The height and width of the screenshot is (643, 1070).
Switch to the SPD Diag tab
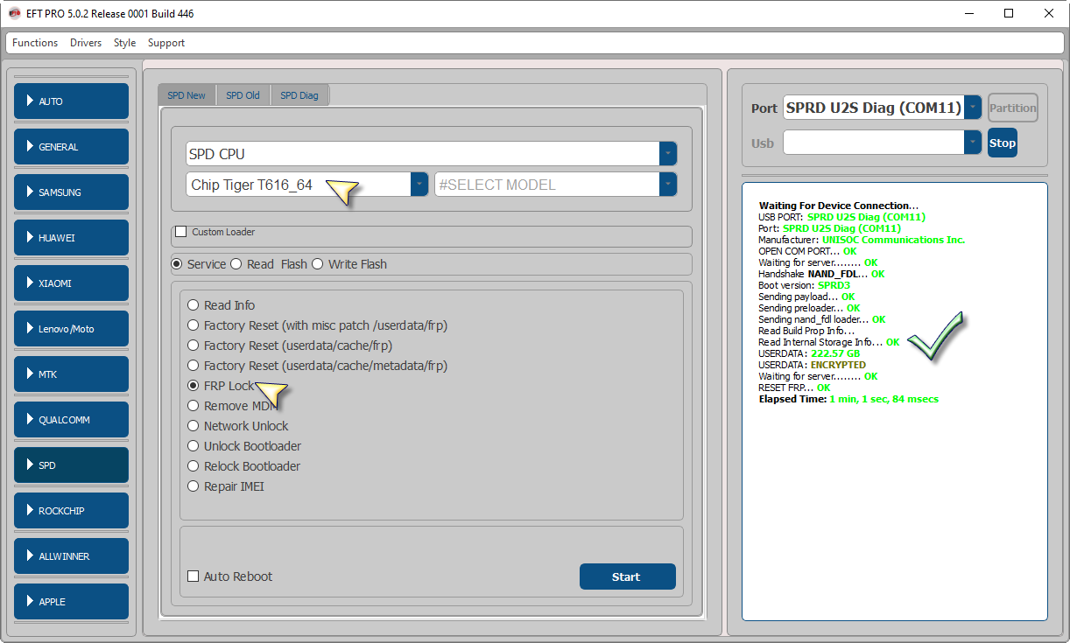(x=299, y=95)
